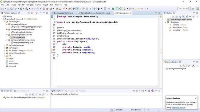Click the Quick Access search field
The height and width of the screenshot is (112, 200).
183,9
